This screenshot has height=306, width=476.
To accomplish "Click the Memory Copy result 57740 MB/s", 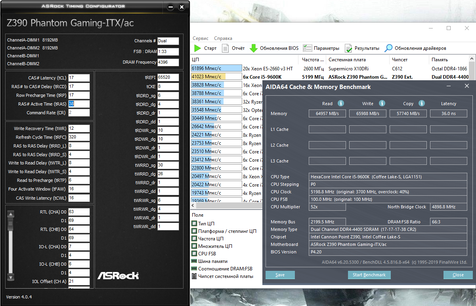I will click(408, 113).
